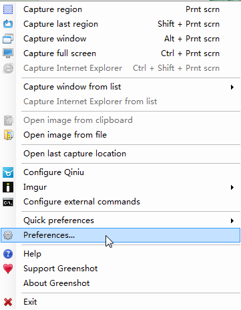Choose Open image from file
The image size is (241, 310).
tap(120, 135)
